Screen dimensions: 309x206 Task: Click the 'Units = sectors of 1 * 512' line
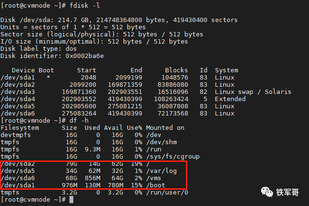click(x=73, y=27)
